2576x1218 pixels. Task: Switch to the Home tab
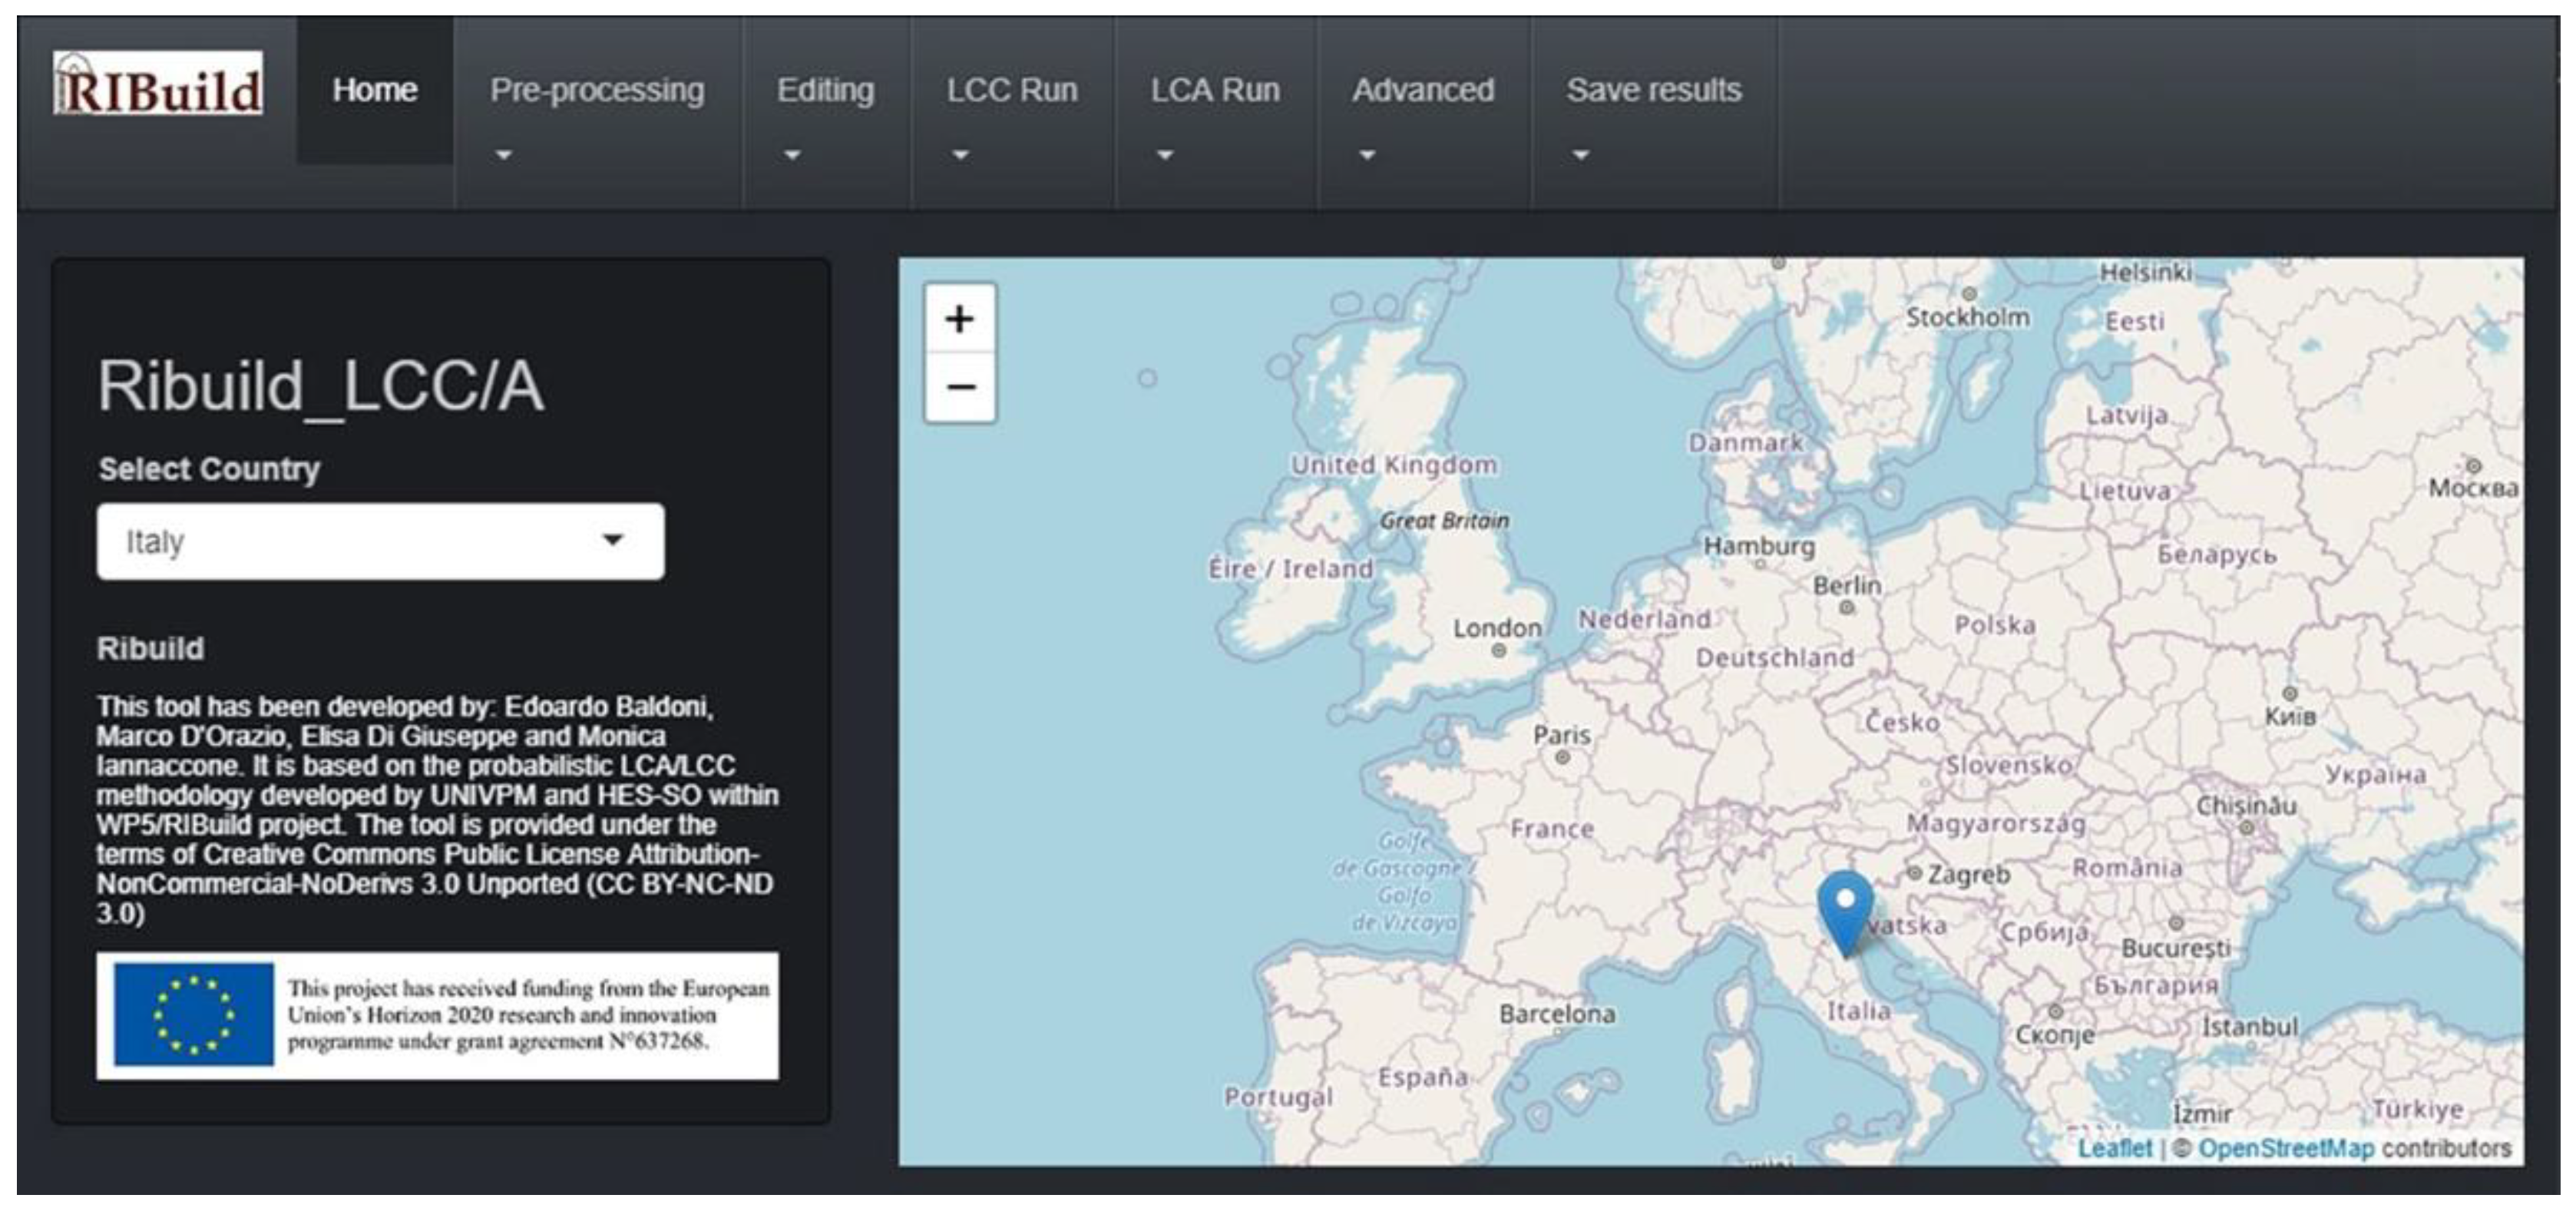coord(375,91)
